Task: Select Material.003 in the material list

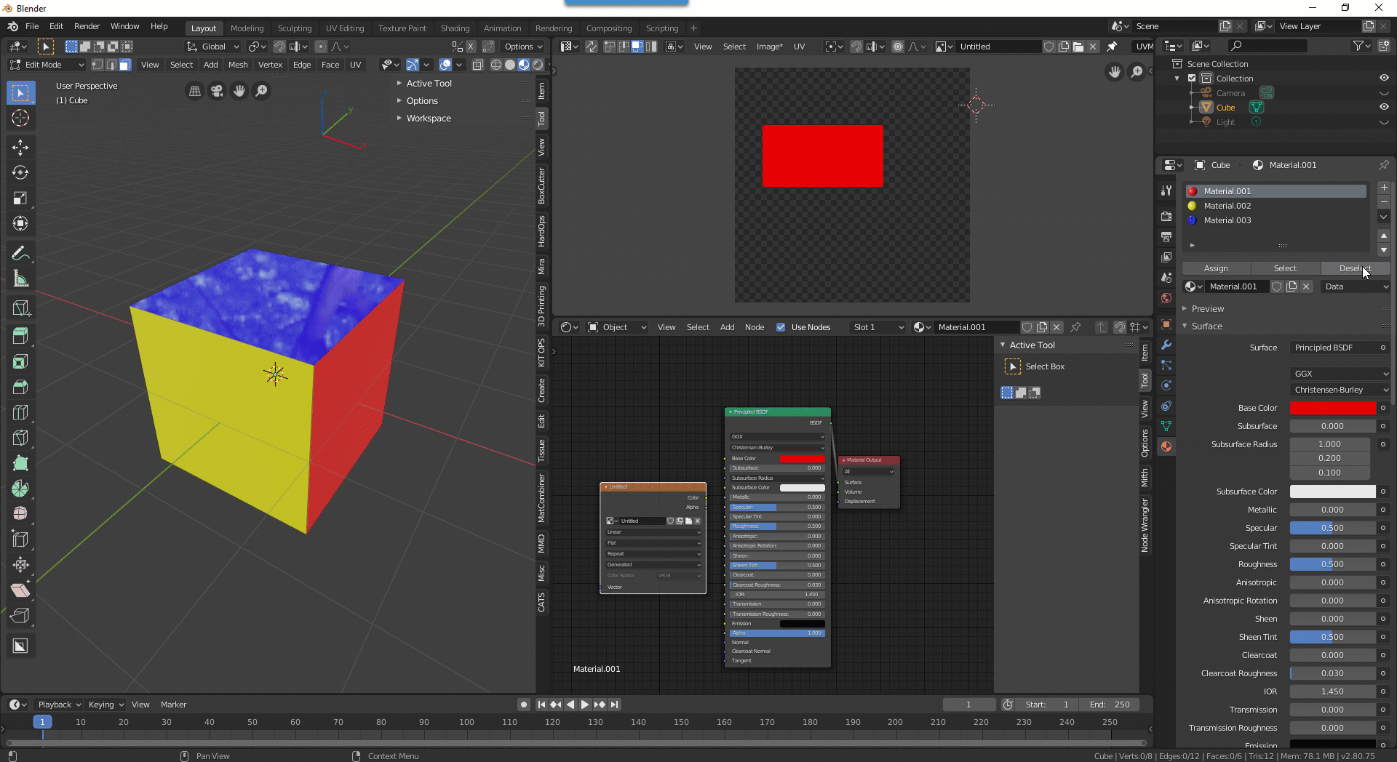Action: click(x=1276, y=220)
